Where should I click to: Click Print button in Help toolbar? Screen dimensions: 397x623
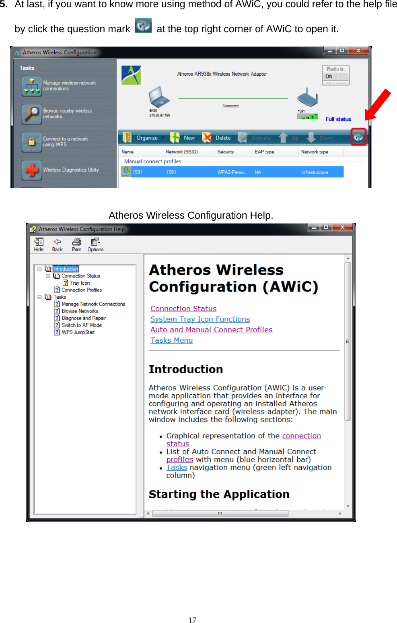76,244
